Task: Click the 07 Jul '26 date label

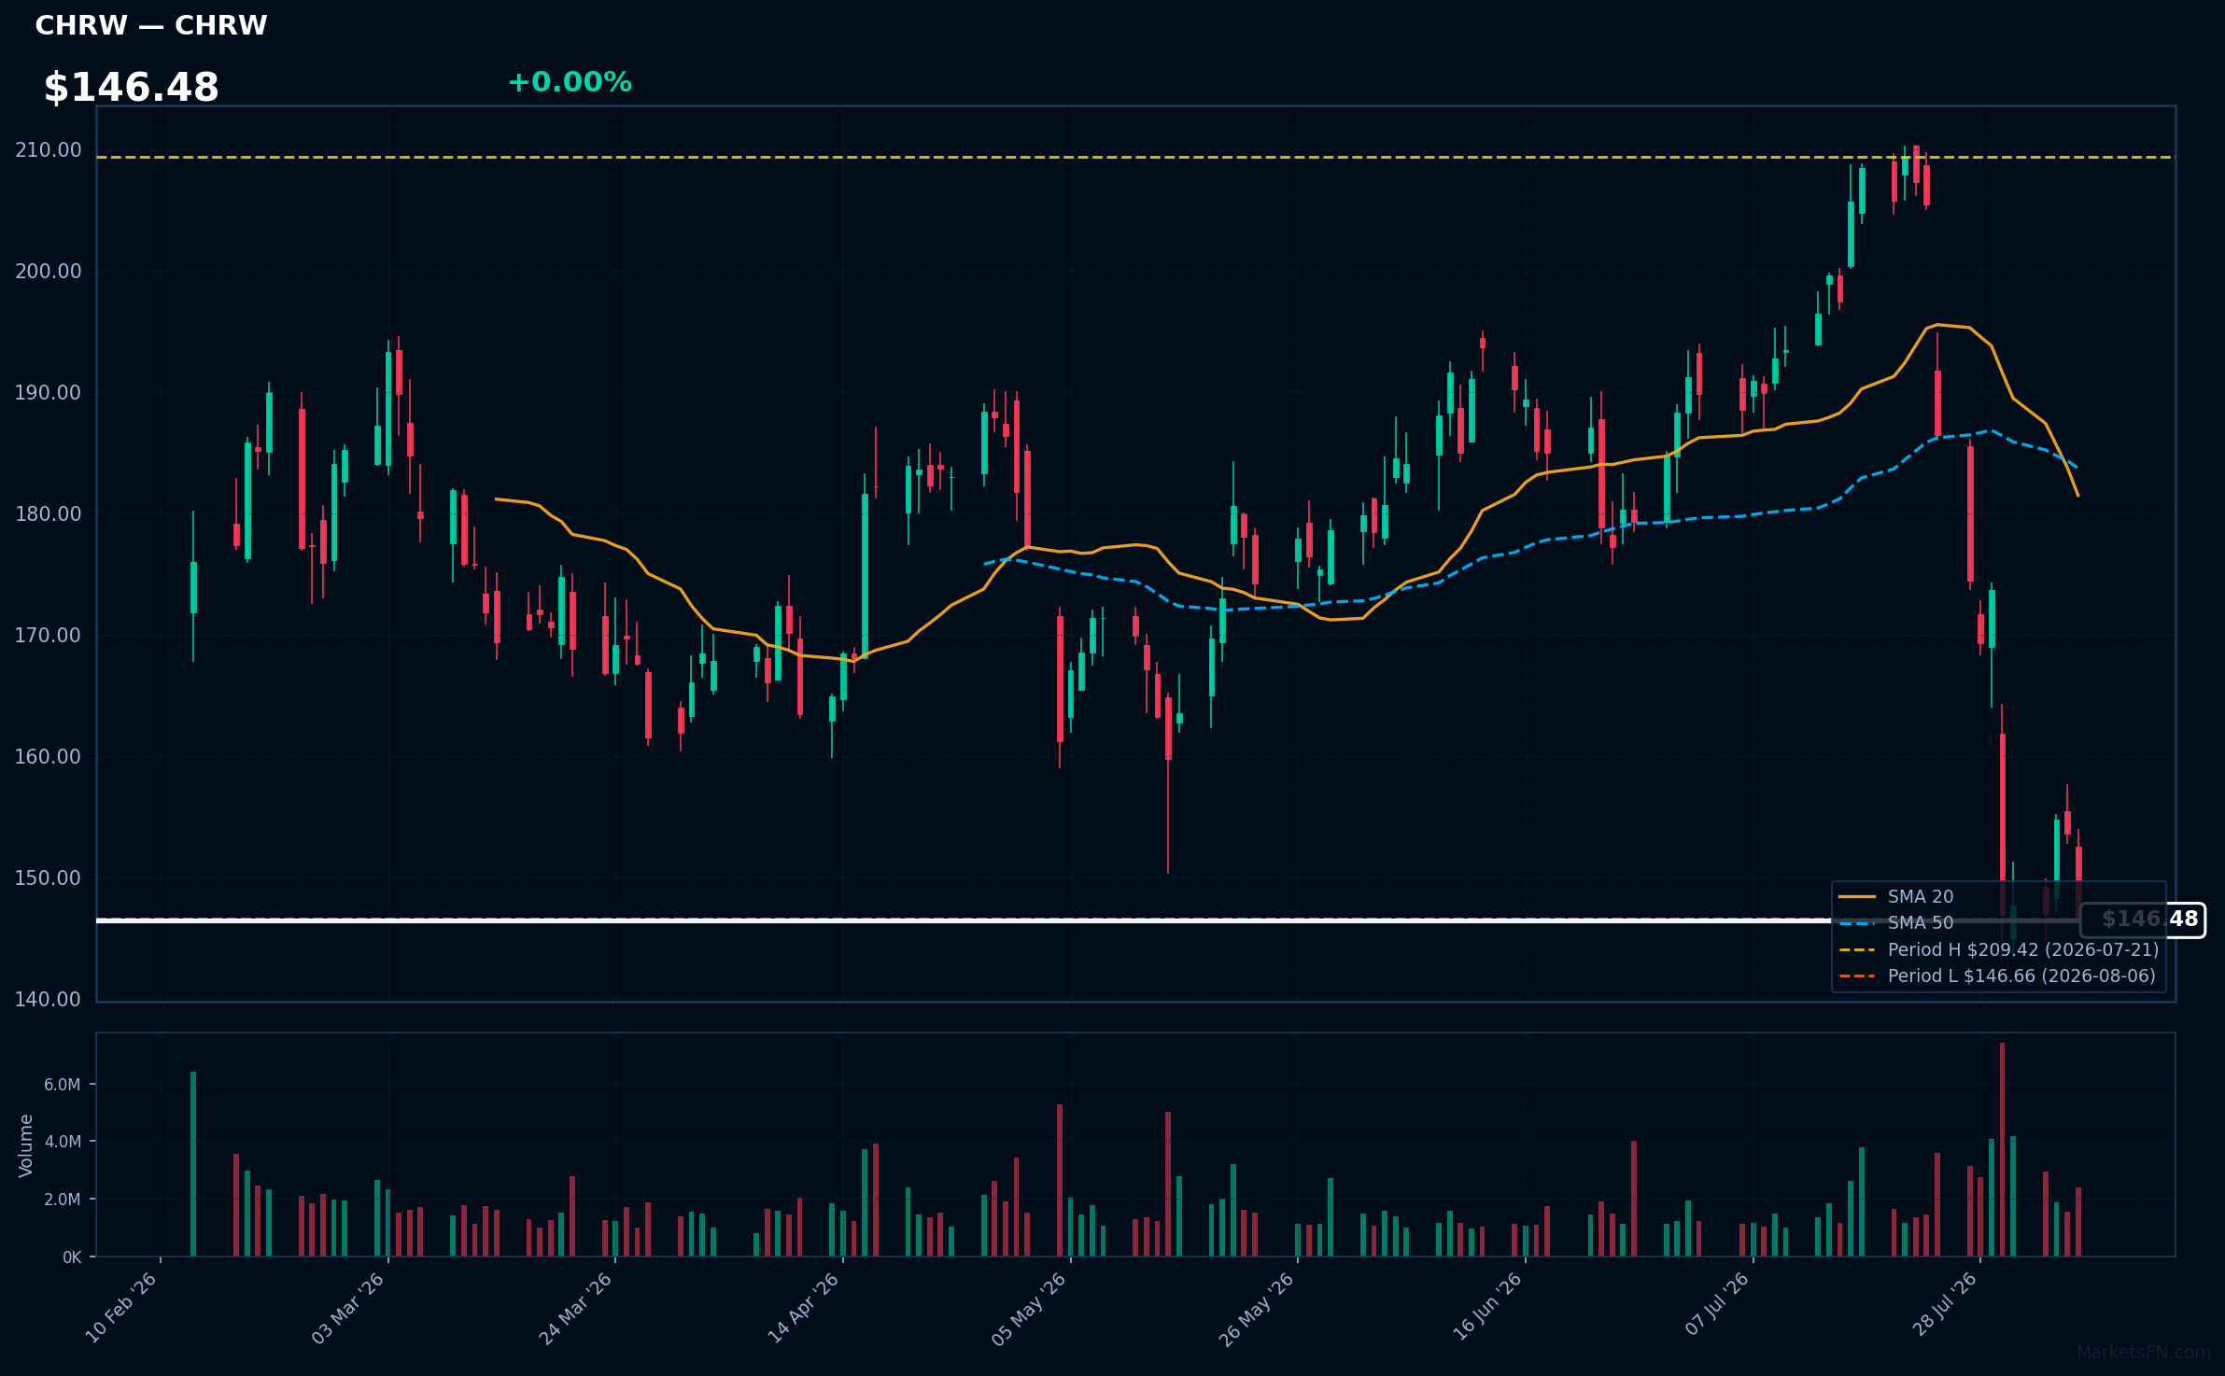Action: [x=1717, y=1305]
